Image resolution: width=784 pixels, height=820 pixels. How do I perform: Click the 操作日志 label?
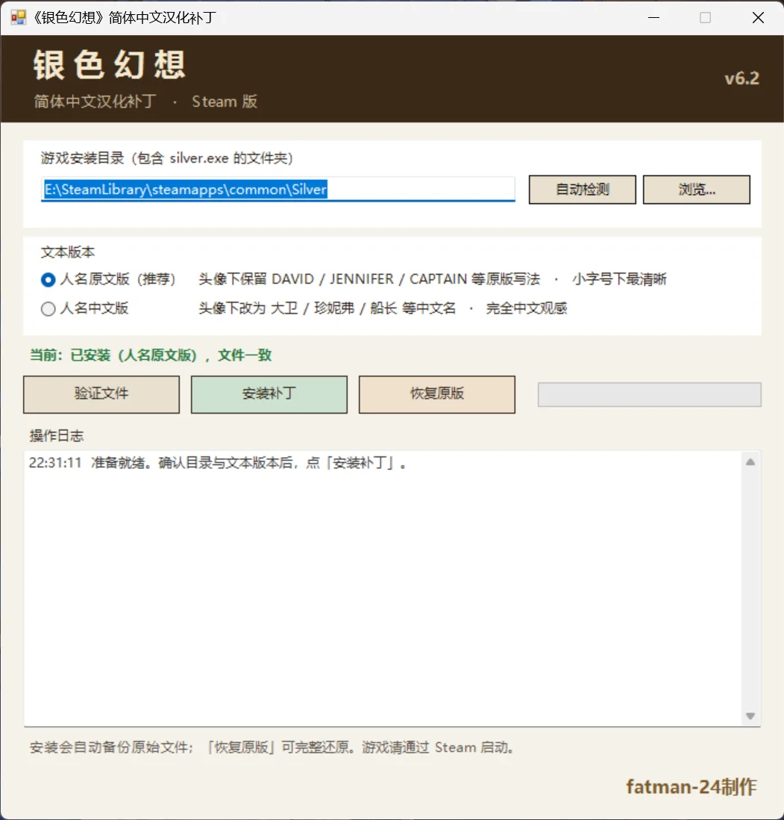coord(57,435)
